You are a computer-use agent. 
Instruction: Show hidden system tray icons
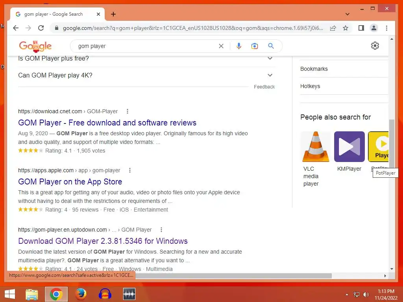click(x=347, y=295)
